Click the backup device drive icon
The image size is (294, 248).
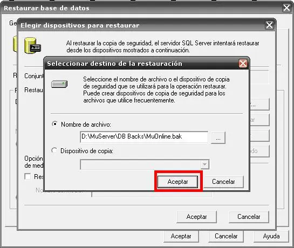coord(59,84)
